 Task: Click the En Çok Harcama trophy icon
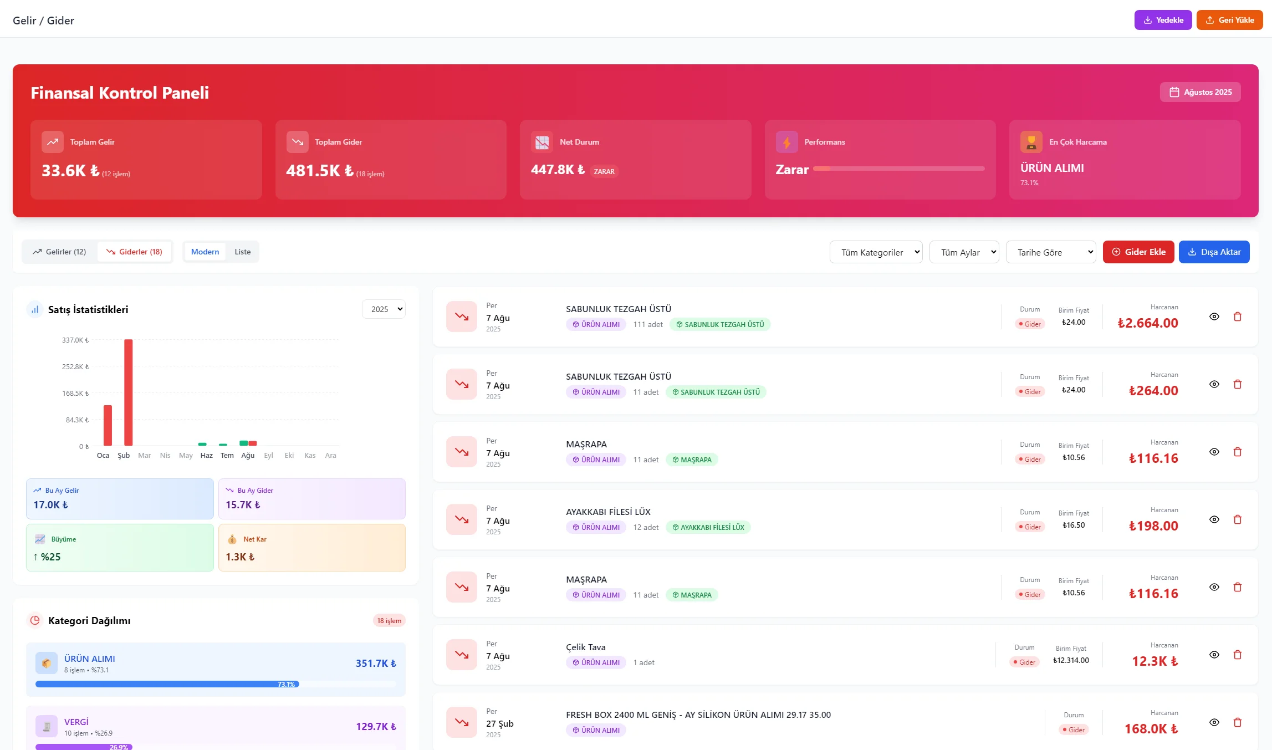click(1031, 142)
